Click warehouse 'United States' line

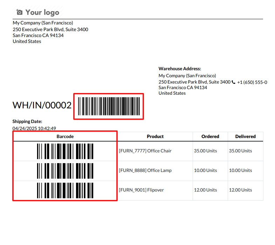[x=172, y=93]
